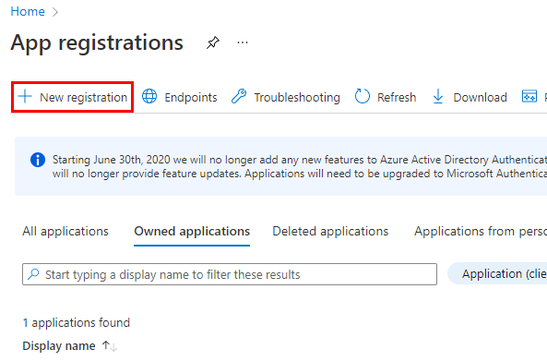Click the search magnifier icon in filter box

click(x=33, y=274)
